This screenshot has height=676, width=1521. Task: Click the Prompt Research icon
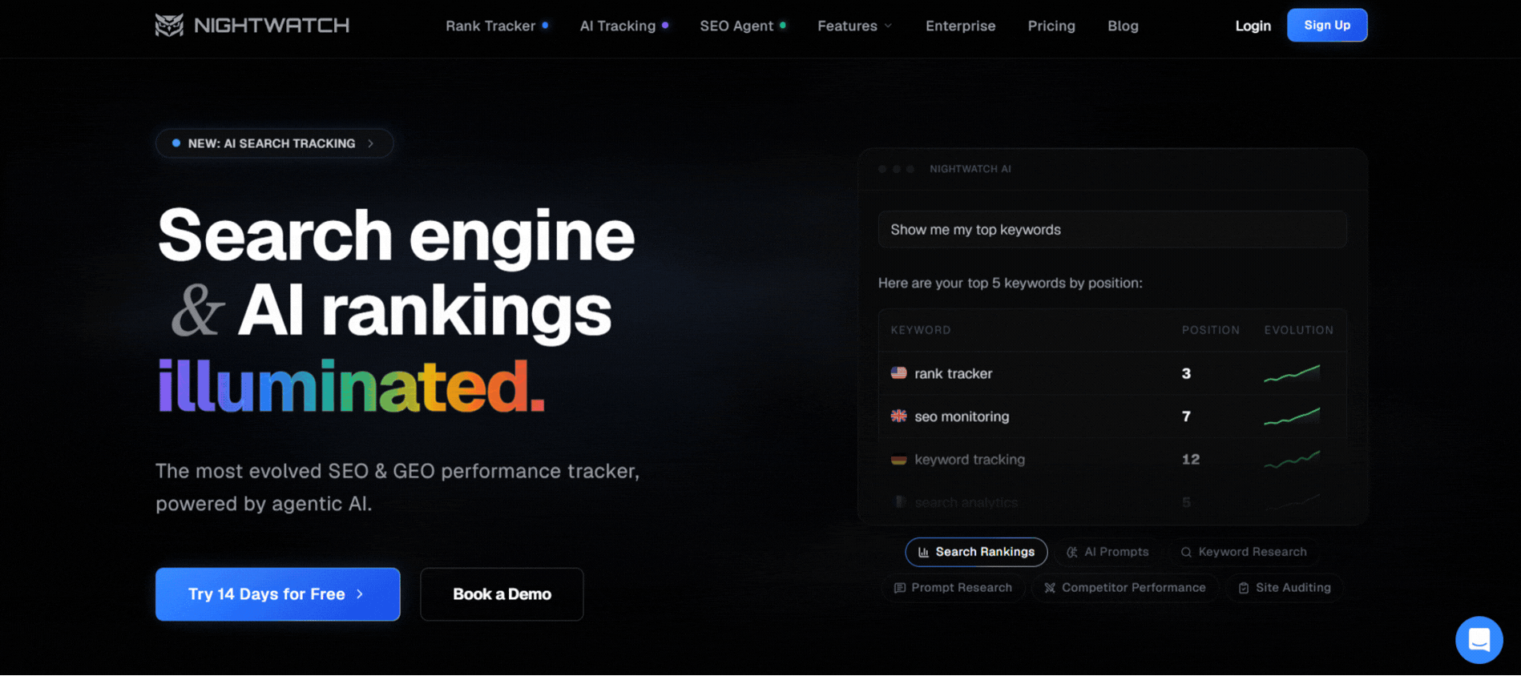(x=900, y=588)
